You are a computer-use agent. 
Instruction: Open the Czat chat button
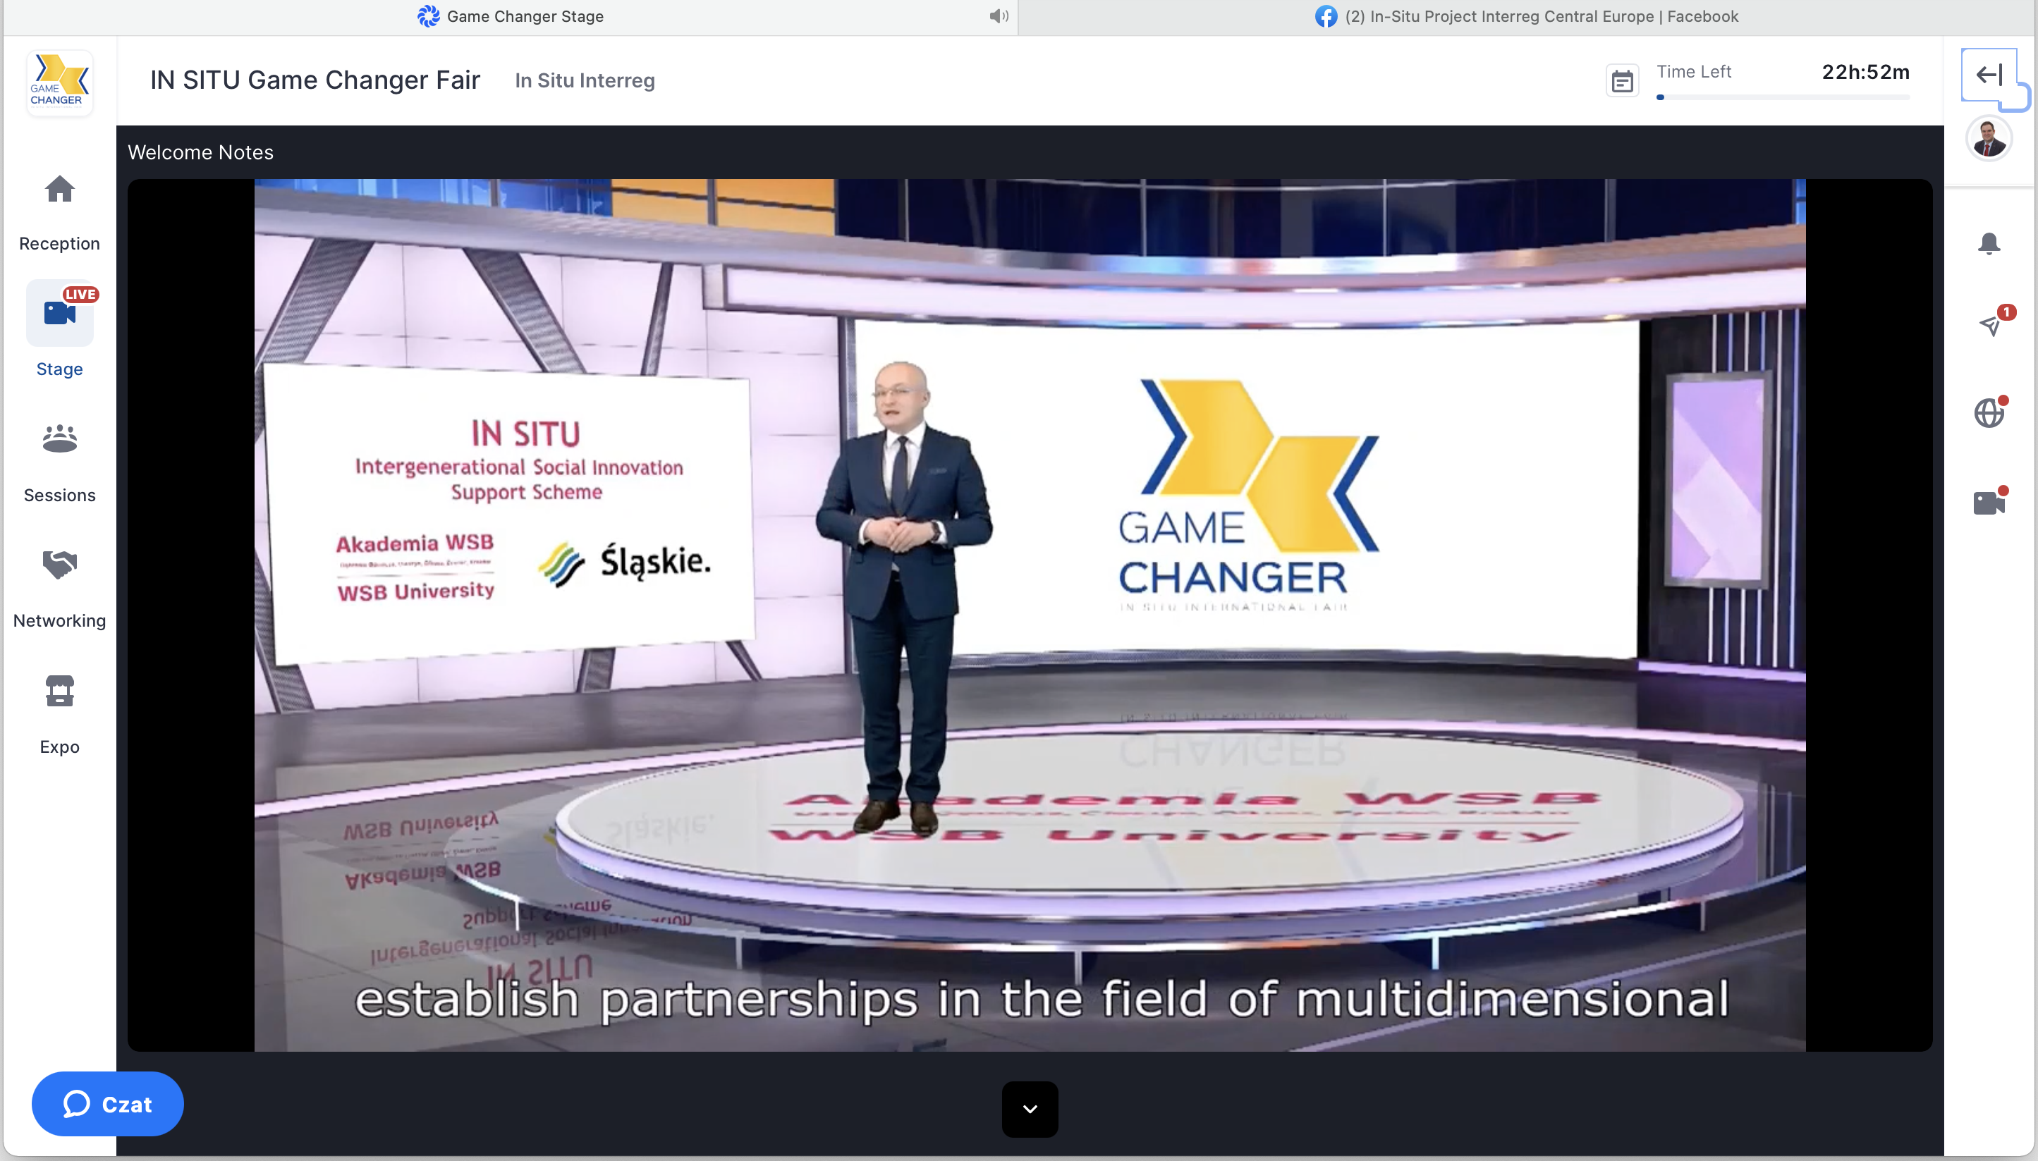tap(108, 1104)
